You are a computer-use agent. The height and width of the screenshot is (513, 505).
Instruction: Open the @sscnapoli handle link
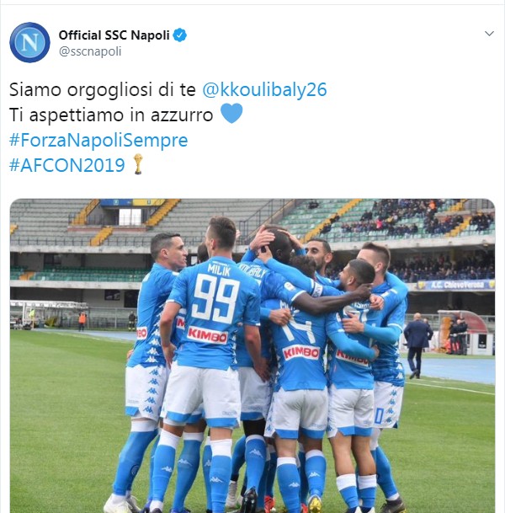point(90,51)
